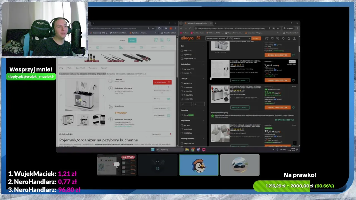Reload the Allegro browser page

190,28
